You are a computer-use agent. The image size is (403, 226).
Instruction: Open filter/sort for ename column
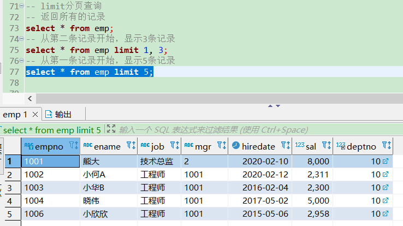tap(131, 145)
